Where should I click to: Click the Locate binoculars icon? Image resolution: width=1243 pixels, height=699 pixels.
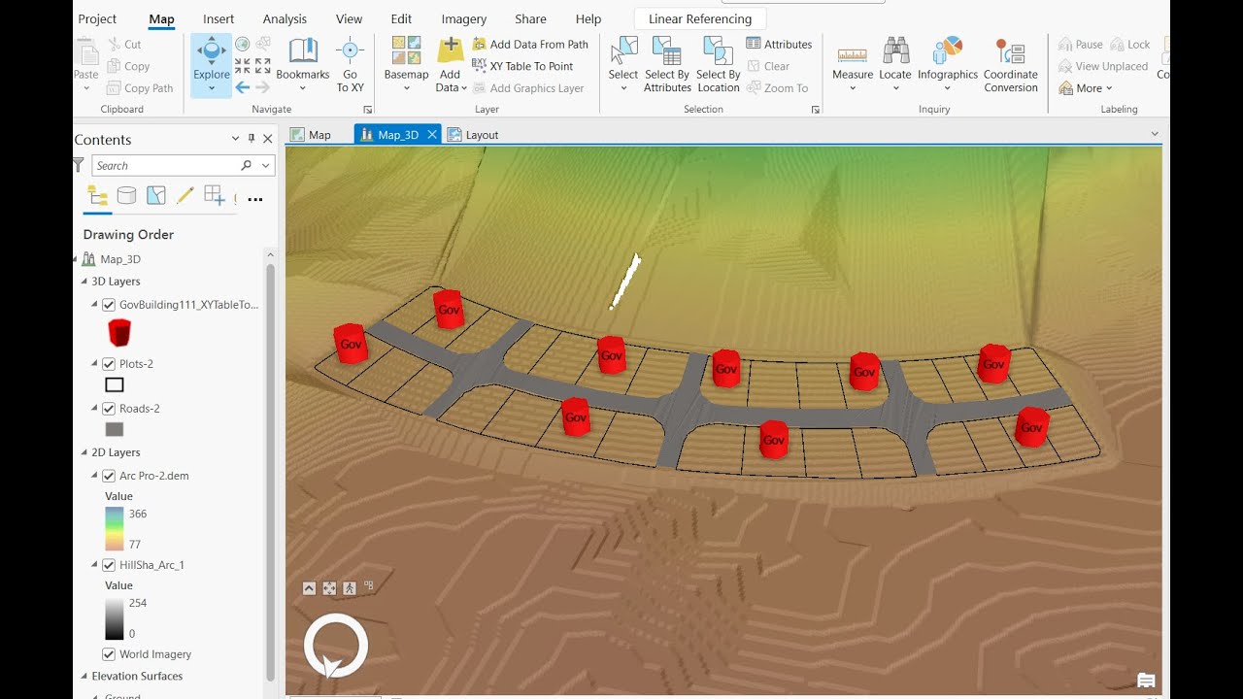[895, 51]
